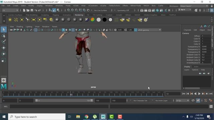Open the File menu
Screen dimensions: 214x120
[3, 6]
